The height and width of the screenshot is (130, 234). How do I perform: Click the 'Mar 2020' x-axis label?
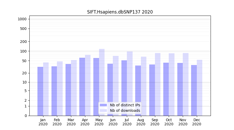pyautogui.click(x=71, y=122)
